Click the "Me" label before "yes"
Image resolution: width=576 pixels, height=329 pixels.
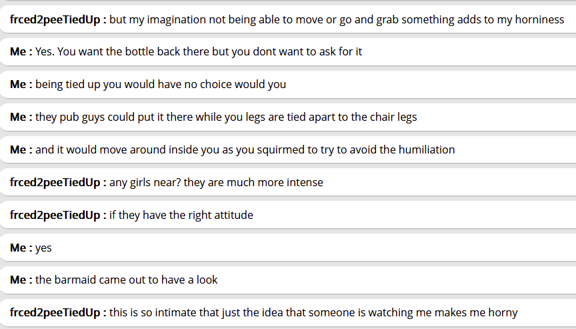tap(19, 248)
